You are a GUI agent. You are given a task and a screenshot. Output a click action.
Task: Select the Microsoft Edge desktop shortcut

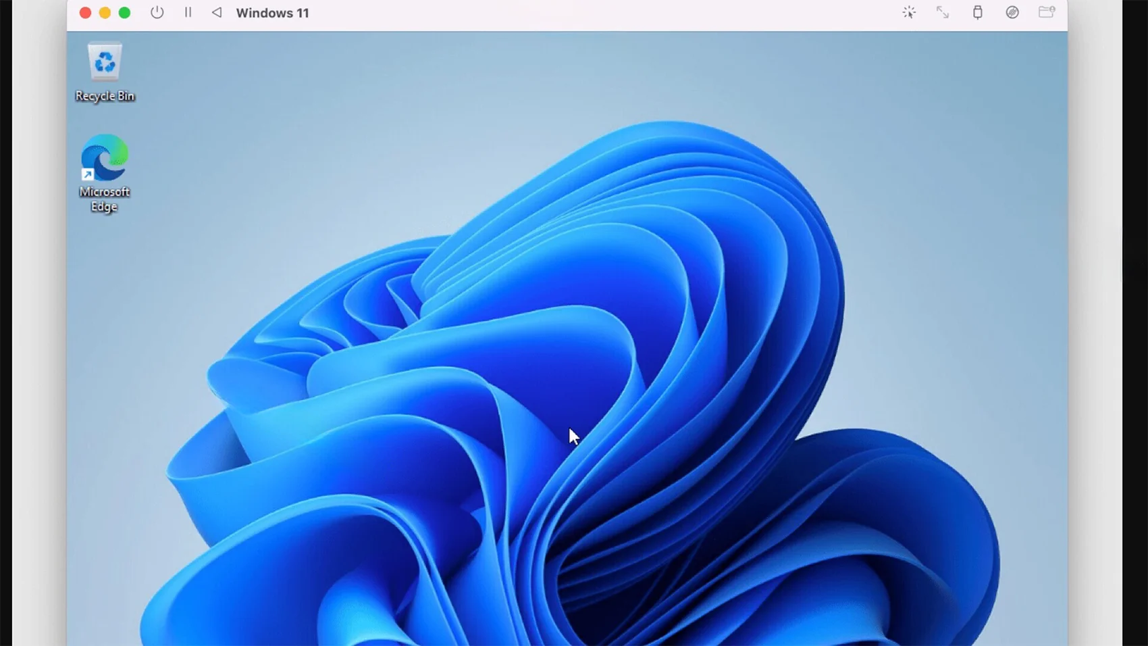click(x=105, y=157)
